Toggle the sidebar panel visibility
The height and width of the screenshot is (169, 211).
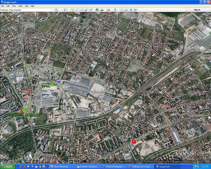(65, 10)
